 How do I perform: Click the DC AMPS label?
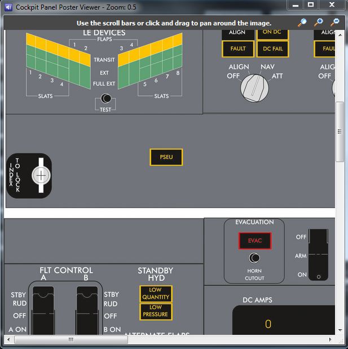pos(257,300)
